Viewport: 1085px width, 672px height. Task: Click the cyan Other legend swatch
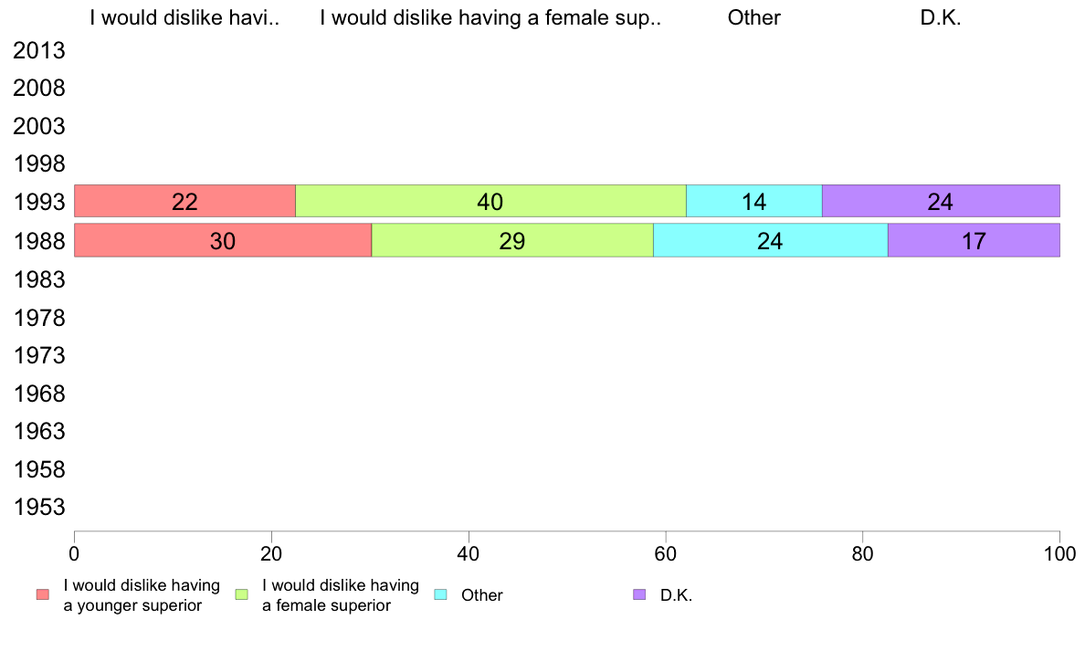point(441,594)
